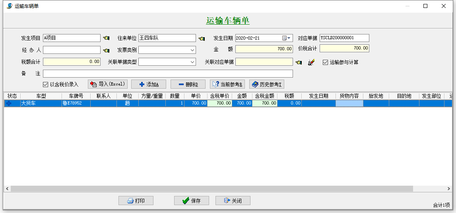The width and height of the screenshot is (456, 213).
Task: Toggle the 以含税价录入 checkbox
Action: [x=46, y=84]
